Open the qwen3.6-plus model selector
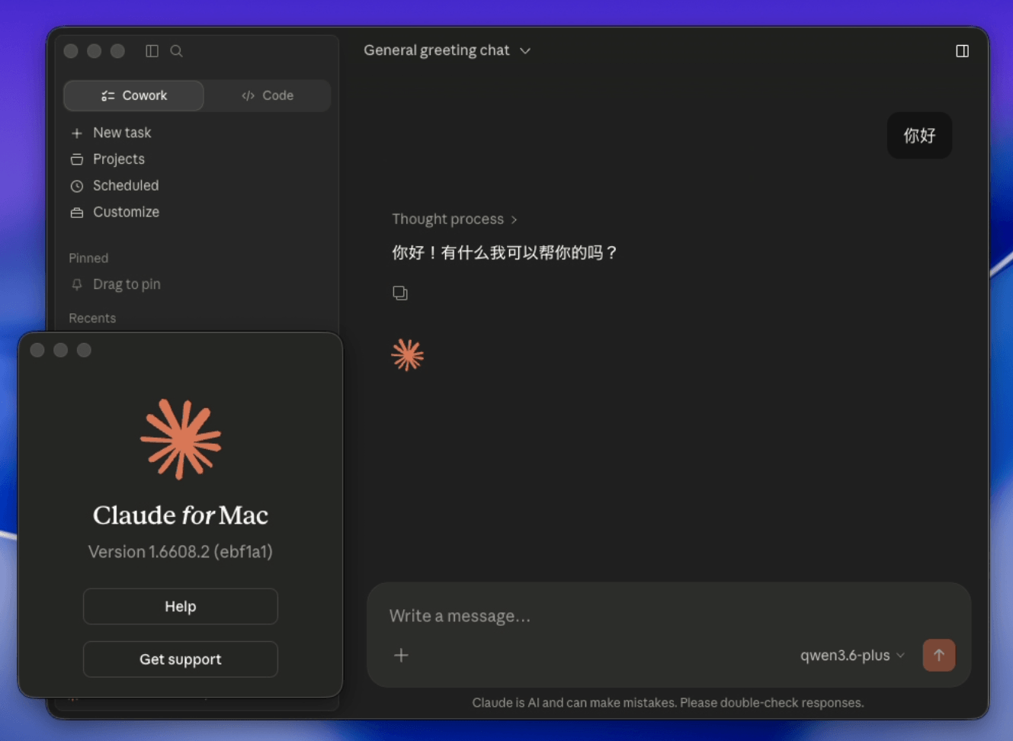 (852, 656)
